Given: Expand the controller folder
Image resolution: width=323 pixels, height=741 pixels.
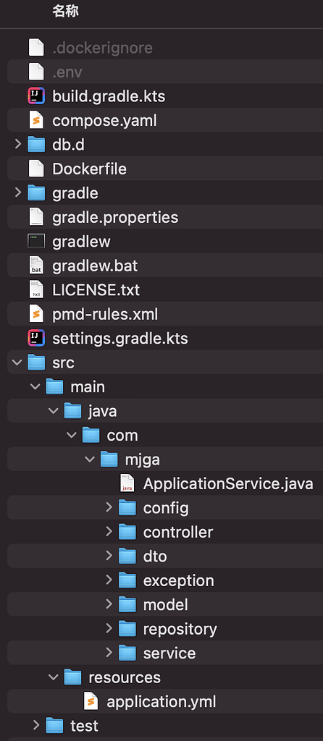Looking at the screenshot, I should pyautogui.click(x=109, y=532).
